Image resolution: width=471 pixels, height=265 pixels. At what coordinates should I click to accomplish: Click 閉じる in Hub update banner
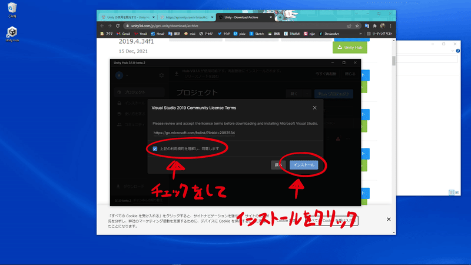pyautogui.click(x=350, y=74)
